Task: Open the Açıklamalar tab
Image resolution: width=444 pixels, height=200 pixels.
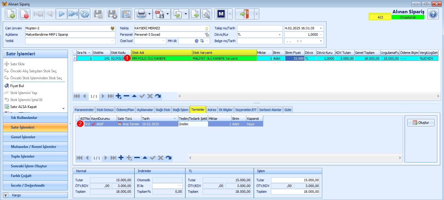Action: 145,110
